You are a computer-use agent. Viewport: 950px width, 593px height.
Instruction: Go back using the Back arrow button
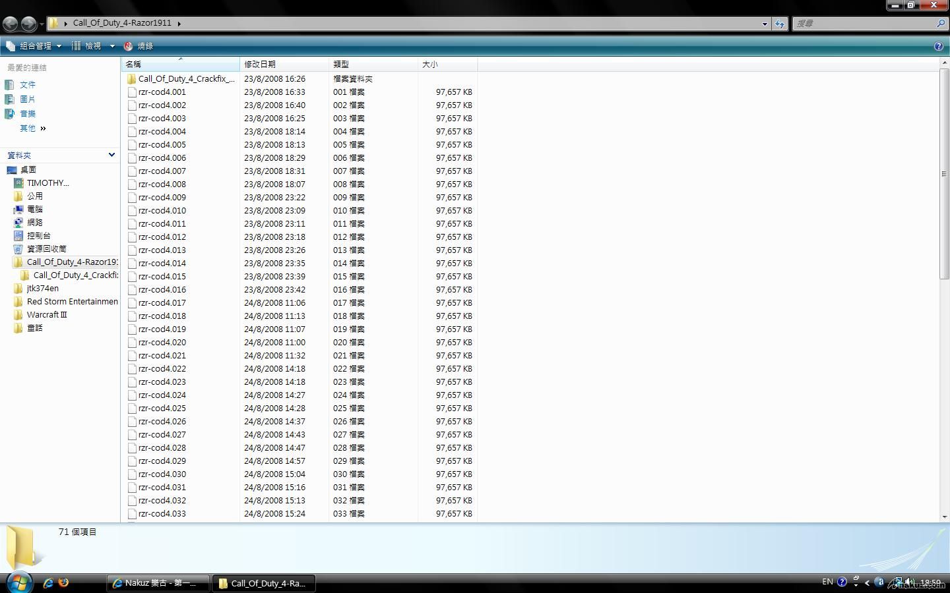point(10,24)
